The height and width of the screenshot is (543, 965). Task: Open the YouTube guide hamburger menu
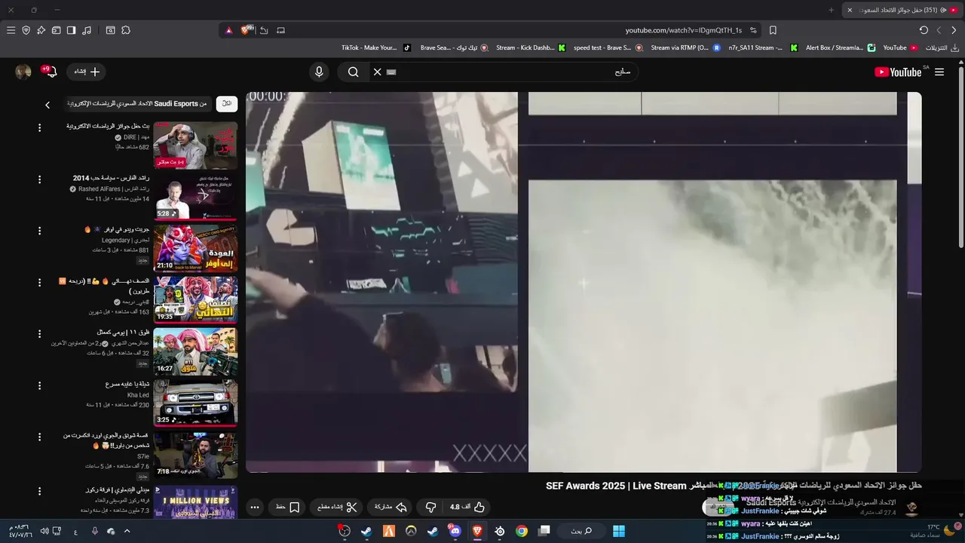click(x=939, y=72)
